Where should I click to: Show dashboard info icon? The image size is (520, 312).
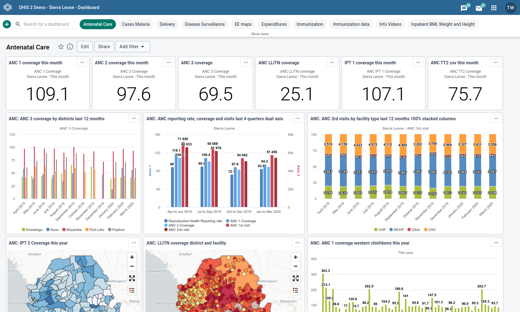pos(70,47)
